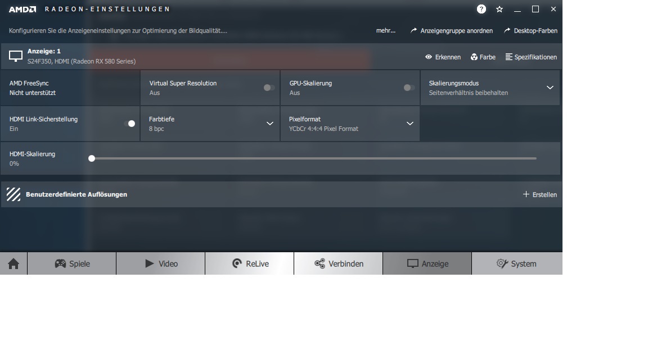Click the Verbinden share icon
Screen dimensions: 648x364
click(319, 263)
